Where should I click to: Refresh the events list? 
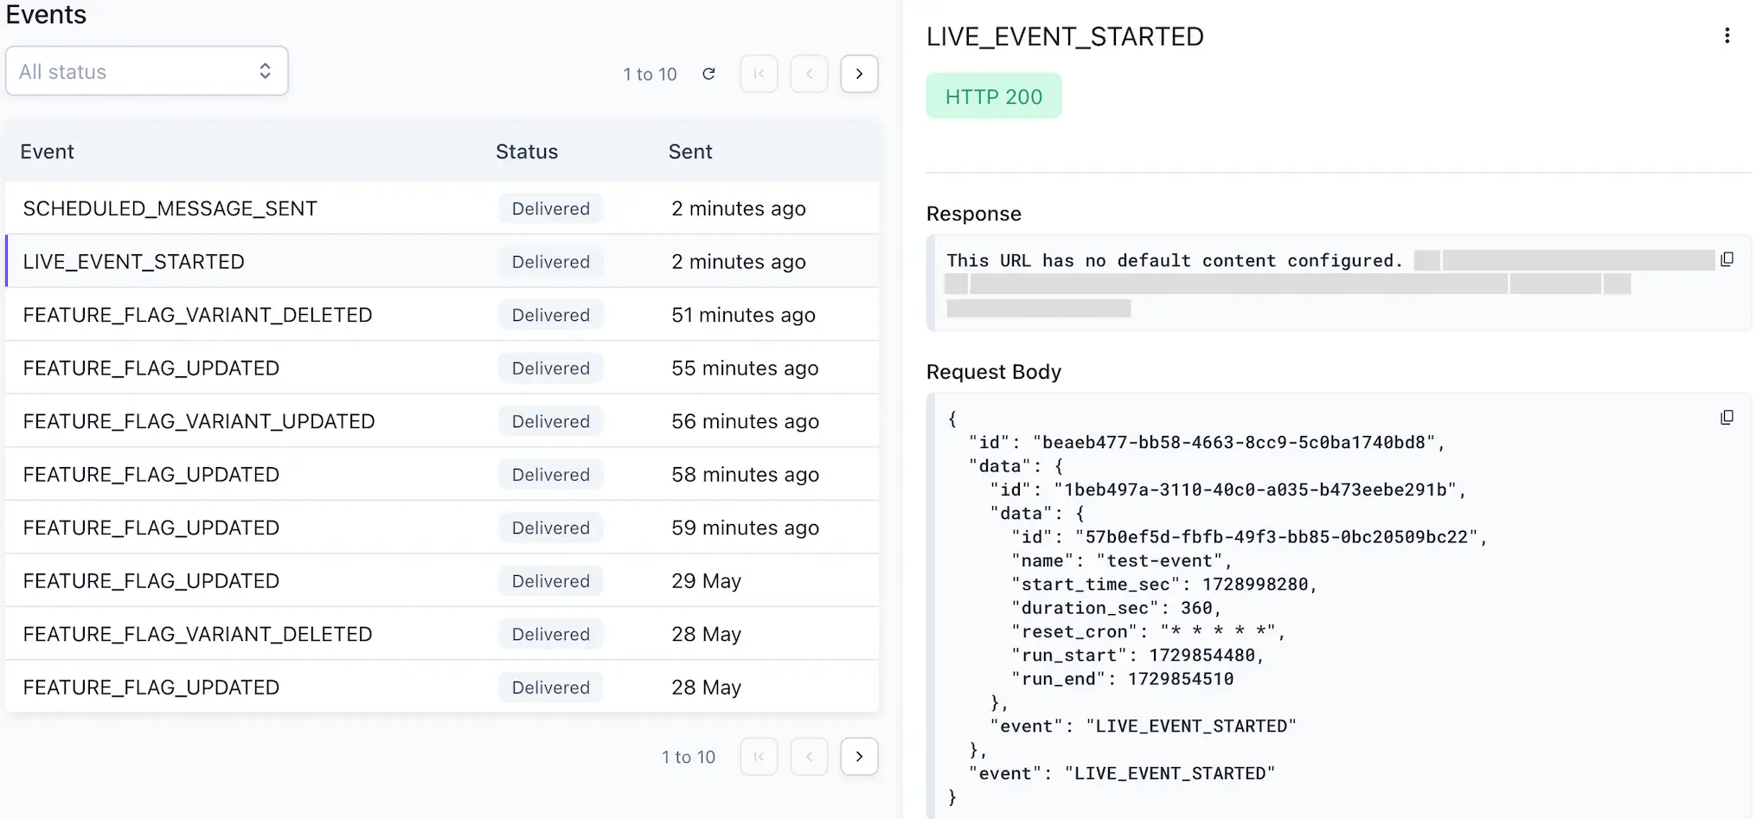[x=708, y=74]
